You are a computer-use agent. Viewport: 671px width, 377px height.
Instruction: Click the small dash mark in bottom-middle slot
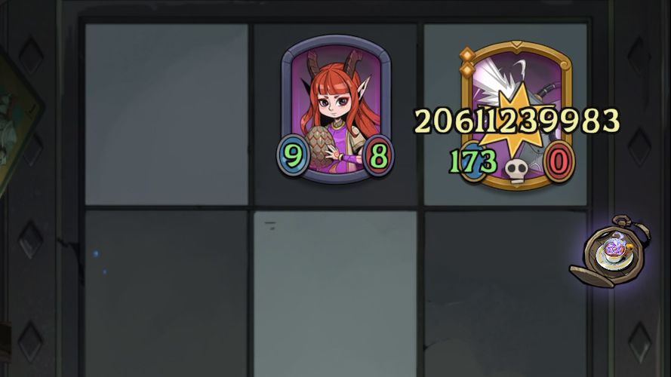tap(270, 225)
